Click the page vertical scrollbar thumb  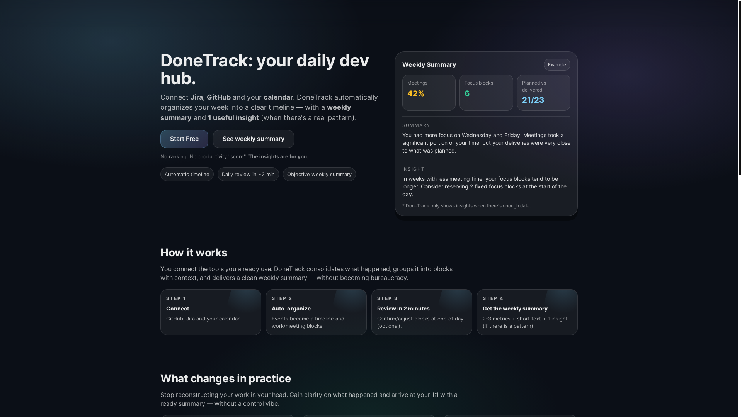coord(740,88)
